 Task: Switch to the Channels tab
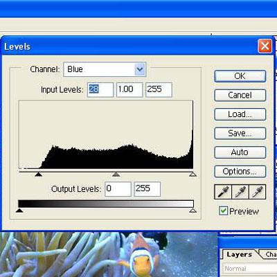pyautogui.click(x=270, y=255)
